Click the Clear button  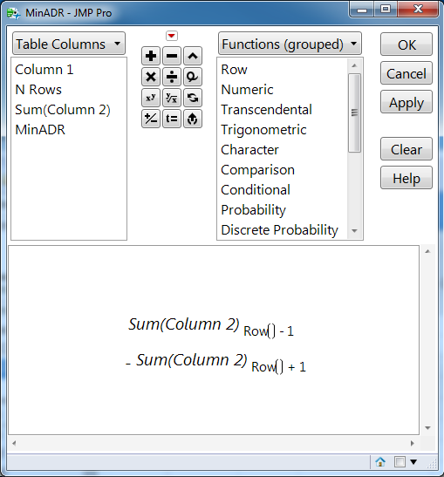click(x=406, y=149)
